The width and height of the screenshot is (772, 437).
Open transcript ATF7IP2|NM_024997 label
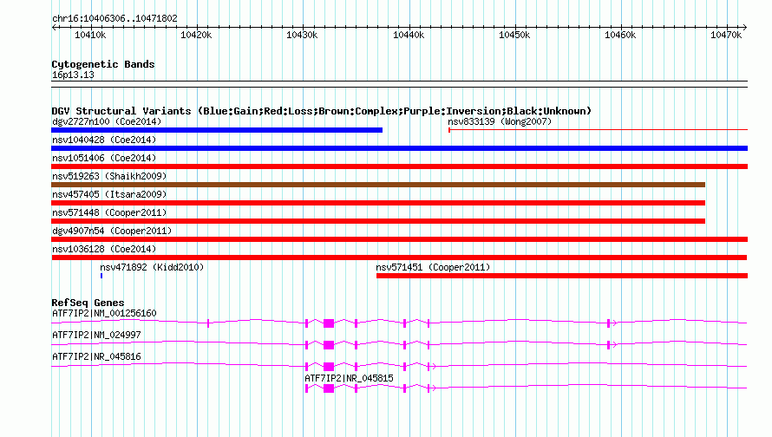coord(96,335)
